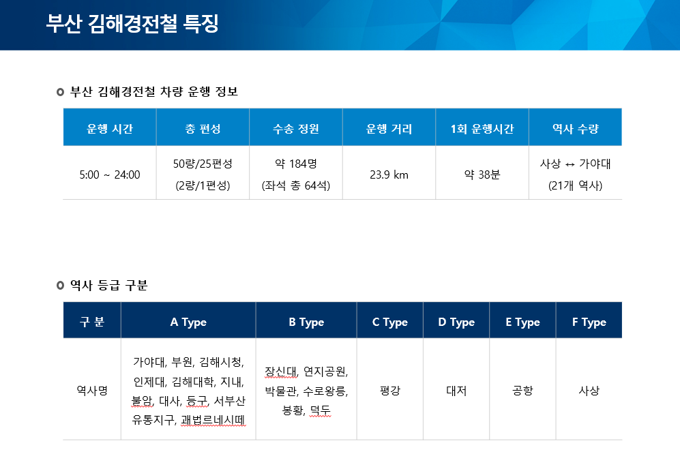Click the line '인제대, 김해대학, 지내,'
Screen dimensions: 680x467
[189, 382]
